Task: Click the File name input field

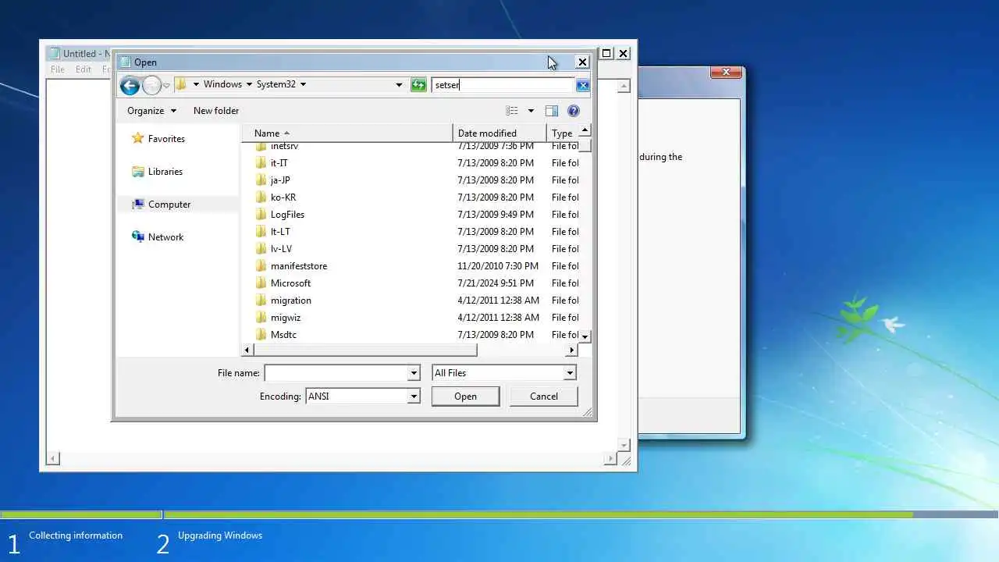Action: click(x=336, y=373)
